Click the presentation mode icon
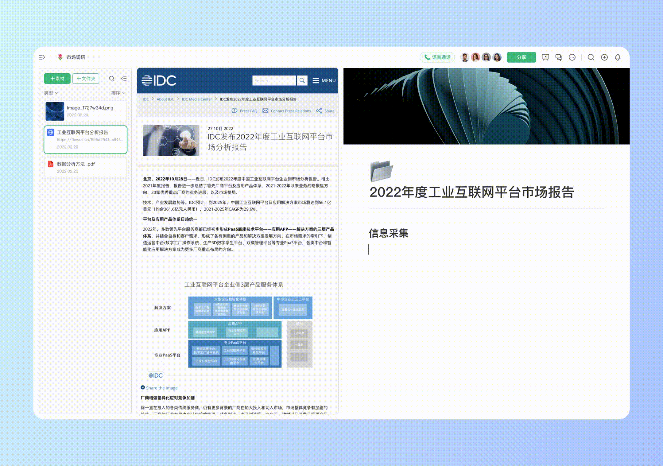This screenshot has height=466, width=663. (545, 57)
